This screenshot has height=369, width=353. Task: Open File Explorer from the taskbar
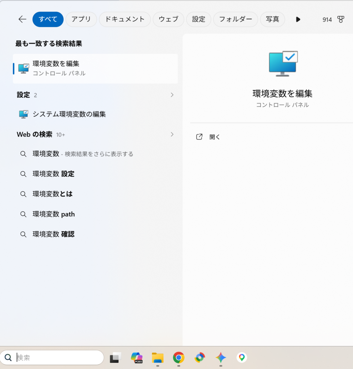point(158,357)
